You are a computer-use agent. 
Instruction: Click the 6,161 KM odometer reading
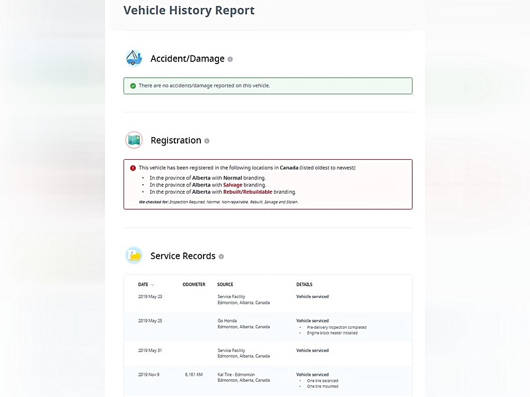click(194, 375)
